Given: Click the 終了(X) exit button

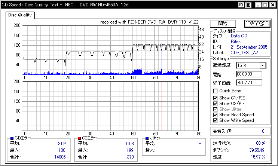Looking at the screenshot, I should [257, 24].
